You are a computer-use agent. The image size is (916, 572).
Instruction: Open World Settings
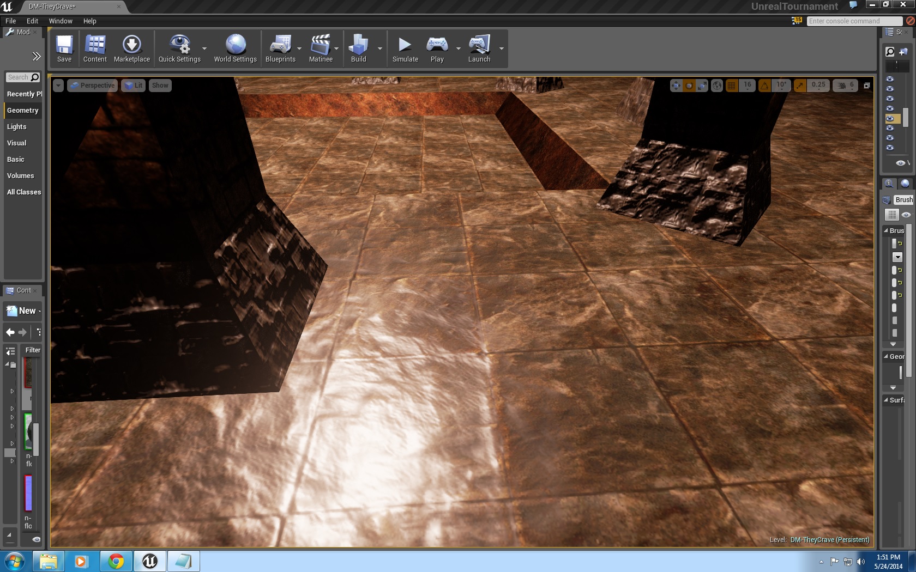coord(236,48)
